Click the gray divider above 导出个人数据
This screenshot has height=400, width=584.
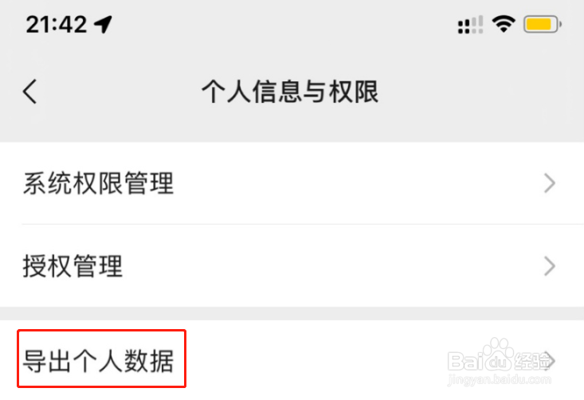(292, 314)
